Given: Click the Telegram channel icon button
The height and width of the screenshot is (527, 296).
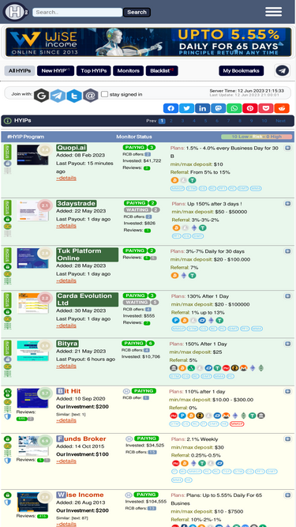Looking at the screenshot, I should click(283, 71).
